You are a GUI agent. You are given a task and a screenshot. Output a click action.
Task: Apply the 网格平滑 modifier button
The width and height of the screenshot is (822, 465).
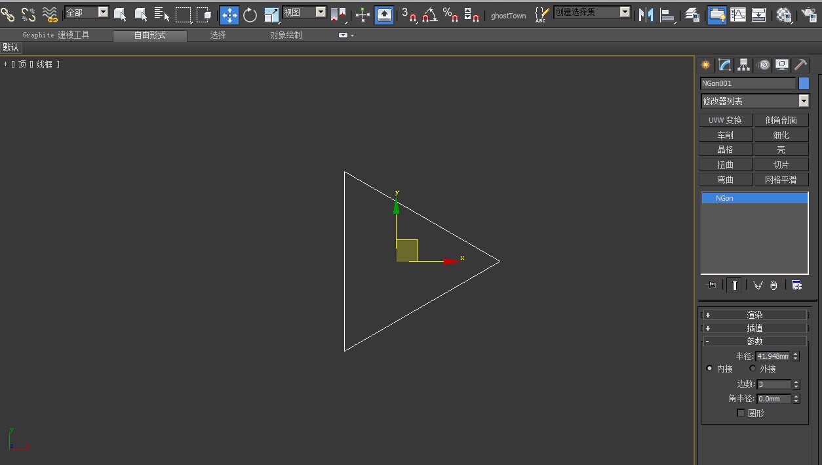pyautogui.click(x=781, y=180)
